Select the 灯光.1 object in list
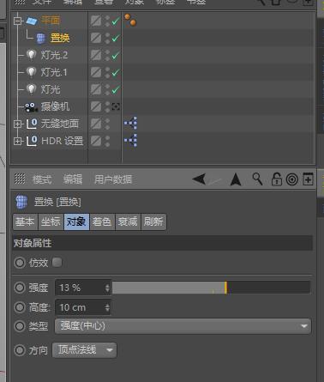This screenshot has height=382, width=324. click(x=54, y=72)
